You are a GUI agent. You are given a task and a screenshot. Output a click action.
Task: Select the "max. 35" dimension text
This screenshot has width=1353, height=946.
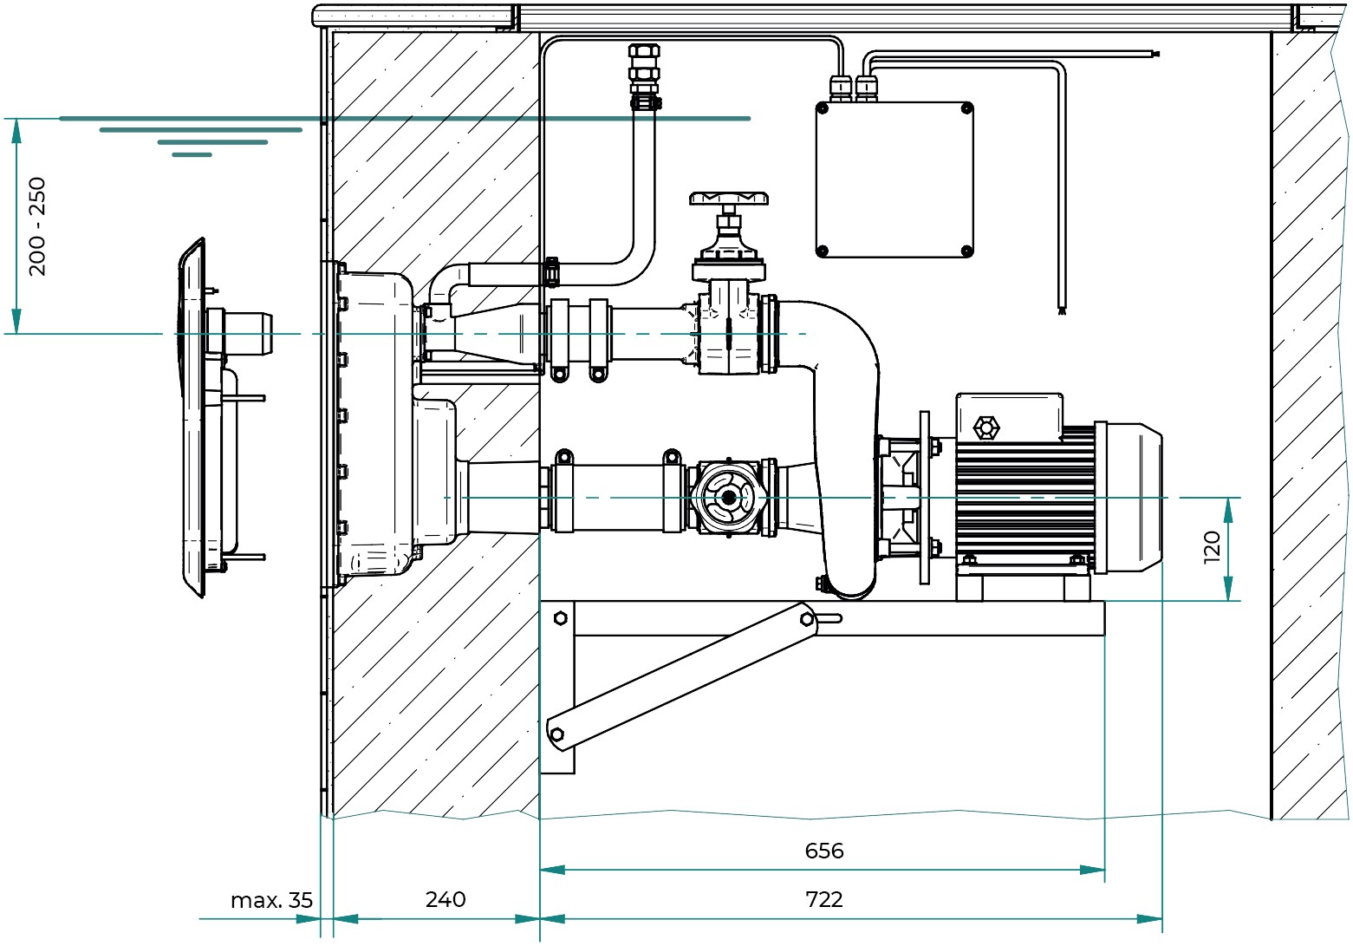[x=271, y=900]
